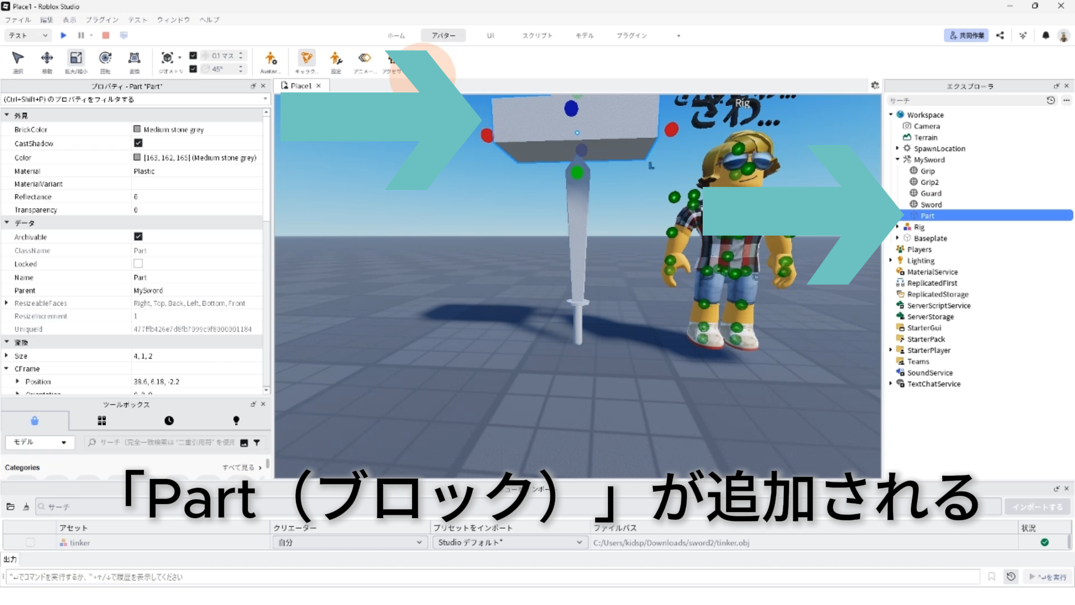1075x605 pixels.
Task: Toggle the CastShadow checkbox
Action: pyautogui.click(x=138, y=143)
